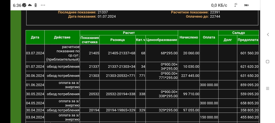
Task: Click the date 01.06.2024 cell
Action: (35, 85)
